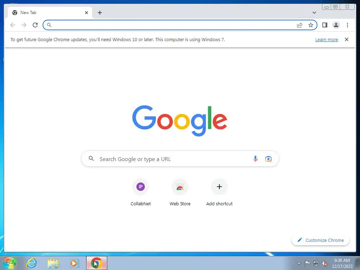Search by image with the camera icon
360x270 pixels.
[x=268, y=159]
